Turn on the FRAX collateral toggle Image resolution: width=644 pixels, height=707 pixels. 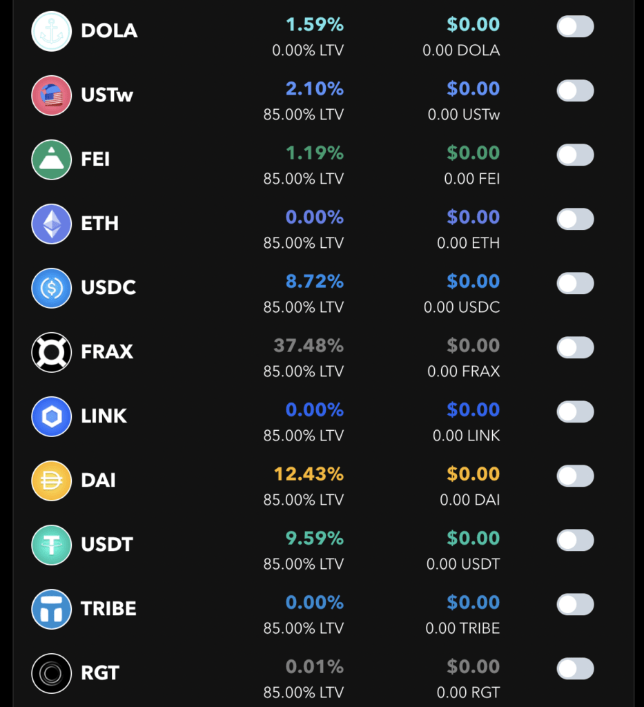tap(575, 348)
